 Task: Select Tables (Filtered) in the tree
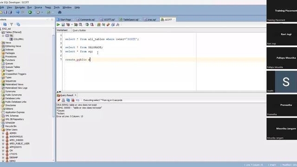click(x=13, y=32)
